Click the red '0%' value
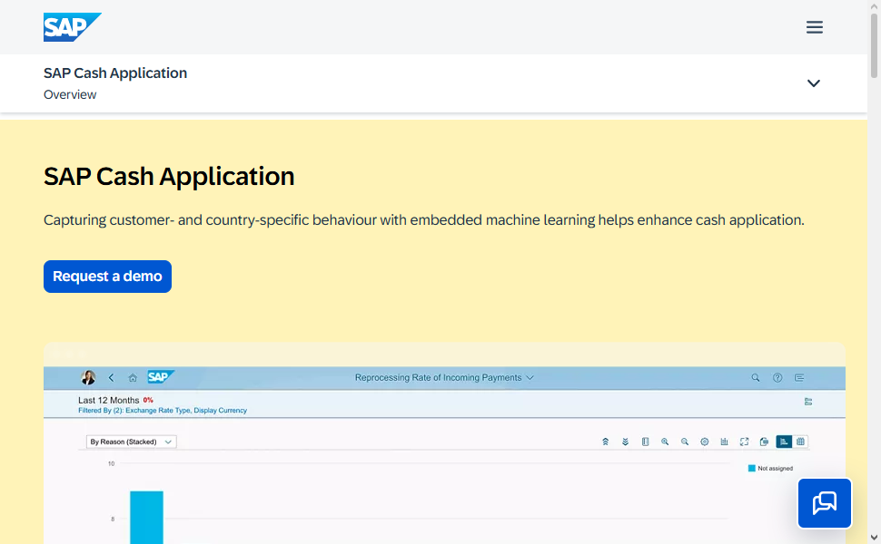The image size is (881, 544). point(148,401)
